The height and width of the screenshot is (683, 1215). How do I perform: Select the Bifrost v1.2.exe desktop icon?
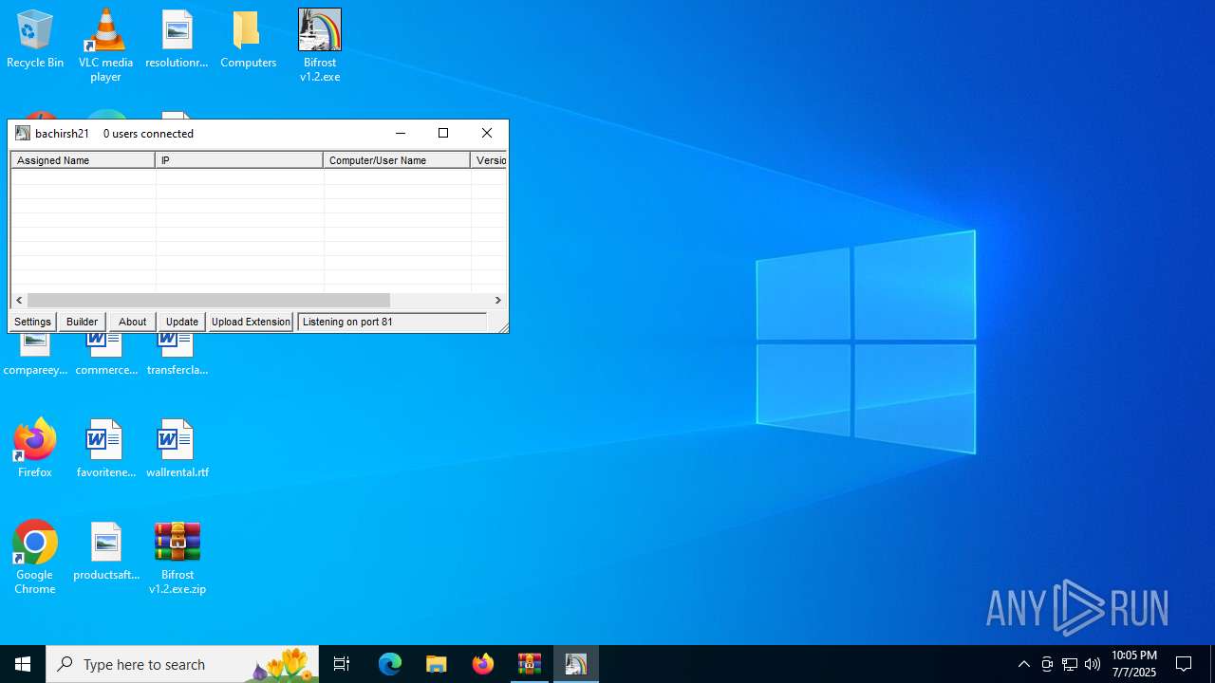(x=320, y=46)
